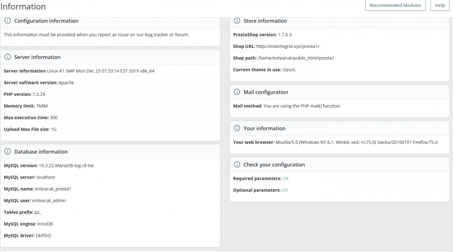
Task: Click the Required parameters OK status
Action: click(285, 179)
